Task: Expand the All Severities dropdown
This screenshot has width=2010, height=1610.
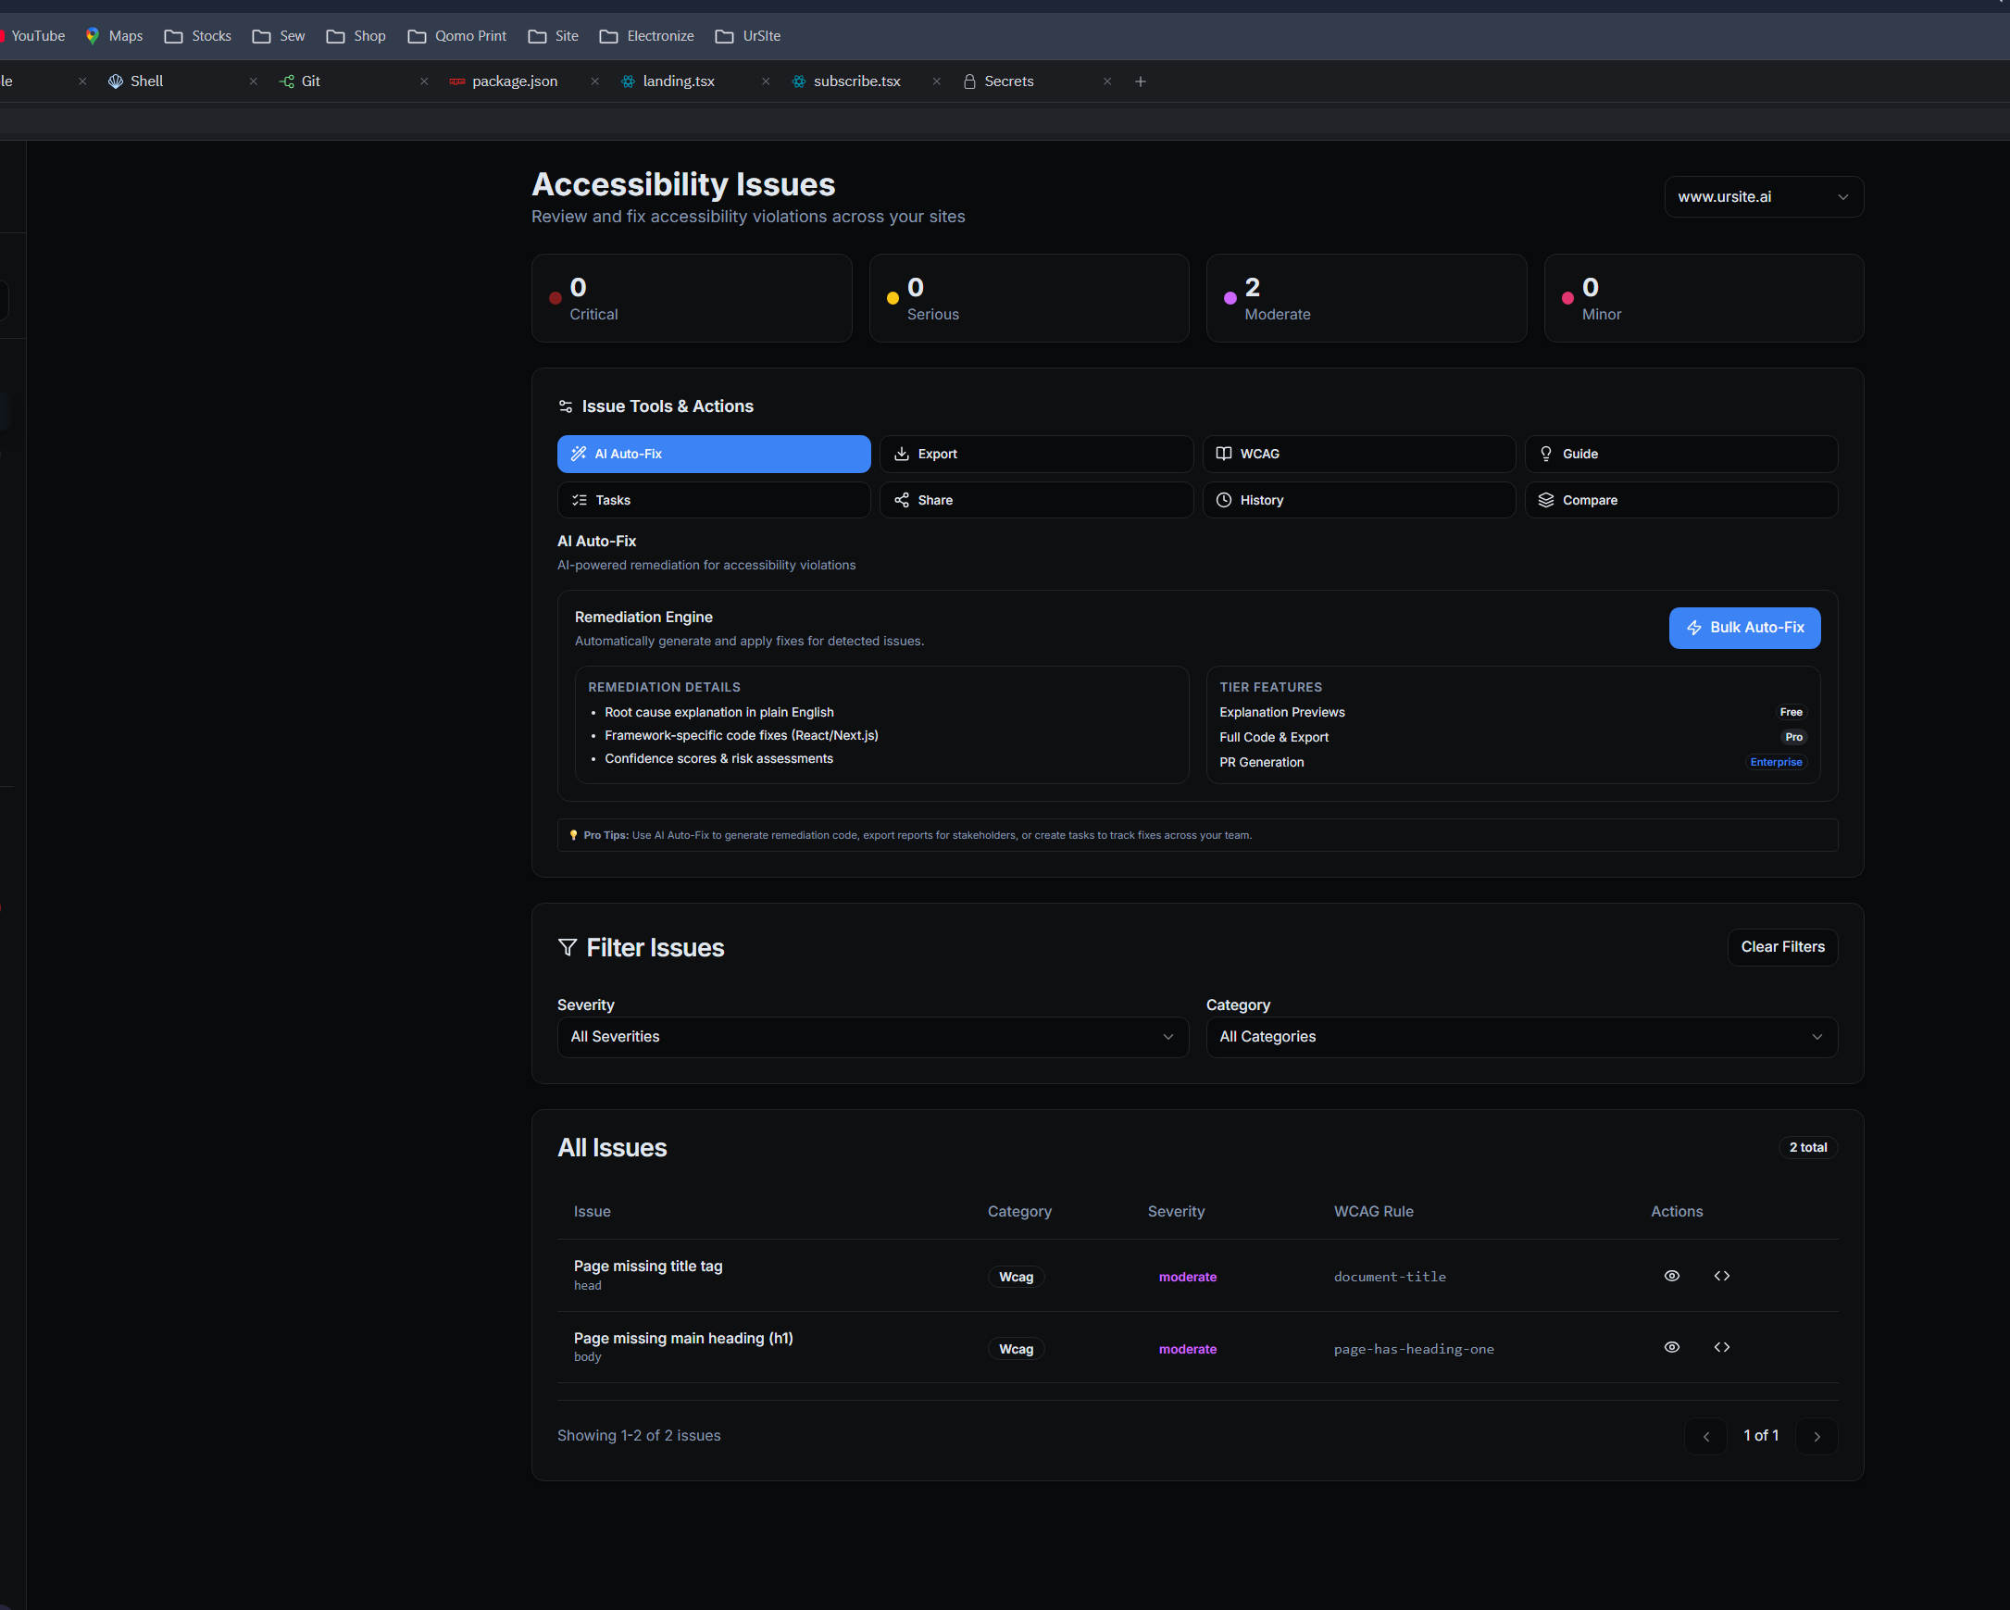Action: coord(872,1037)
